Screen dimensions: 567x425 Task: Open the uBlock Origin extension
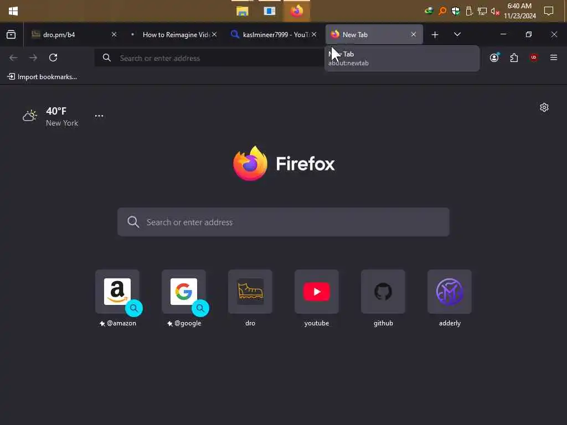534,58
